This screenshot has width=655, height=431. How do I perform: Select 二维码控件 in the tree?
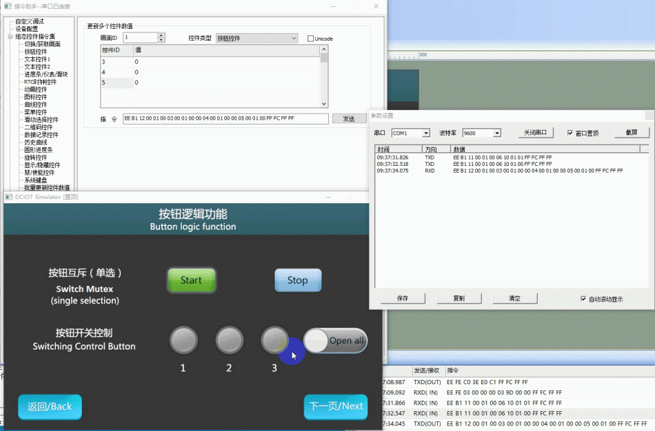(x=39, y=127)
